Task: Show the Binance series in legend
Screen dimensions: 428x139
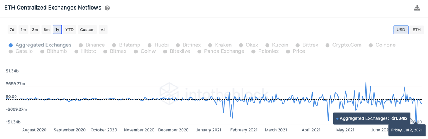Action: tap(92, 45)
